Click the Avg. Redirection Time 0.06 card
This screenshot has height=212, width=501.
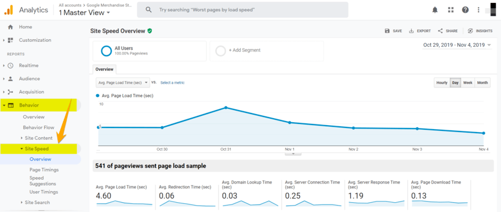(187, 195)
